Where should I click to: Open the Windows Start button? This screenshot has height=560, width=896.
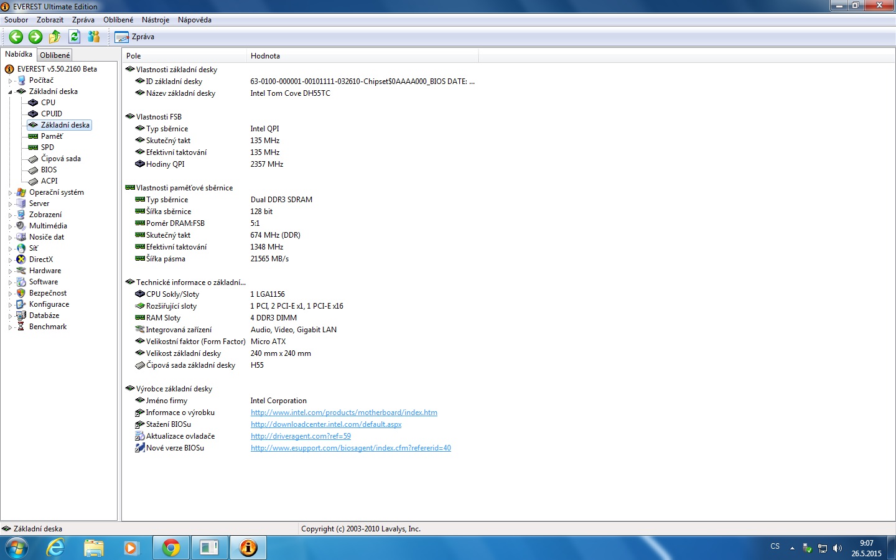click(17, 548)
